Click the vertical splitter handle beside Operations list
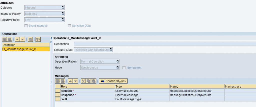256x107 pixels. [51, 83]
